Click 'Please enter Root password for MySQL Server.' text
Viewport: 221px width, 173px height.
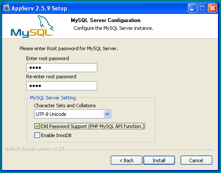(69, 48)
